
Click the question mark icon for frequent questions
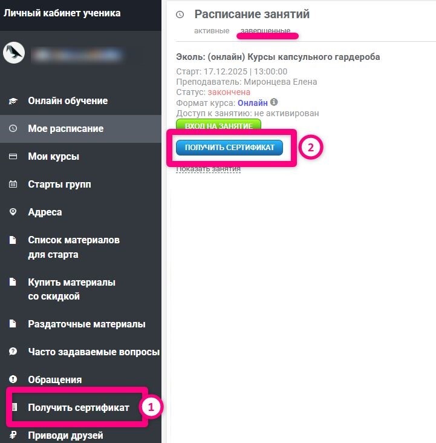click(13, 352)
